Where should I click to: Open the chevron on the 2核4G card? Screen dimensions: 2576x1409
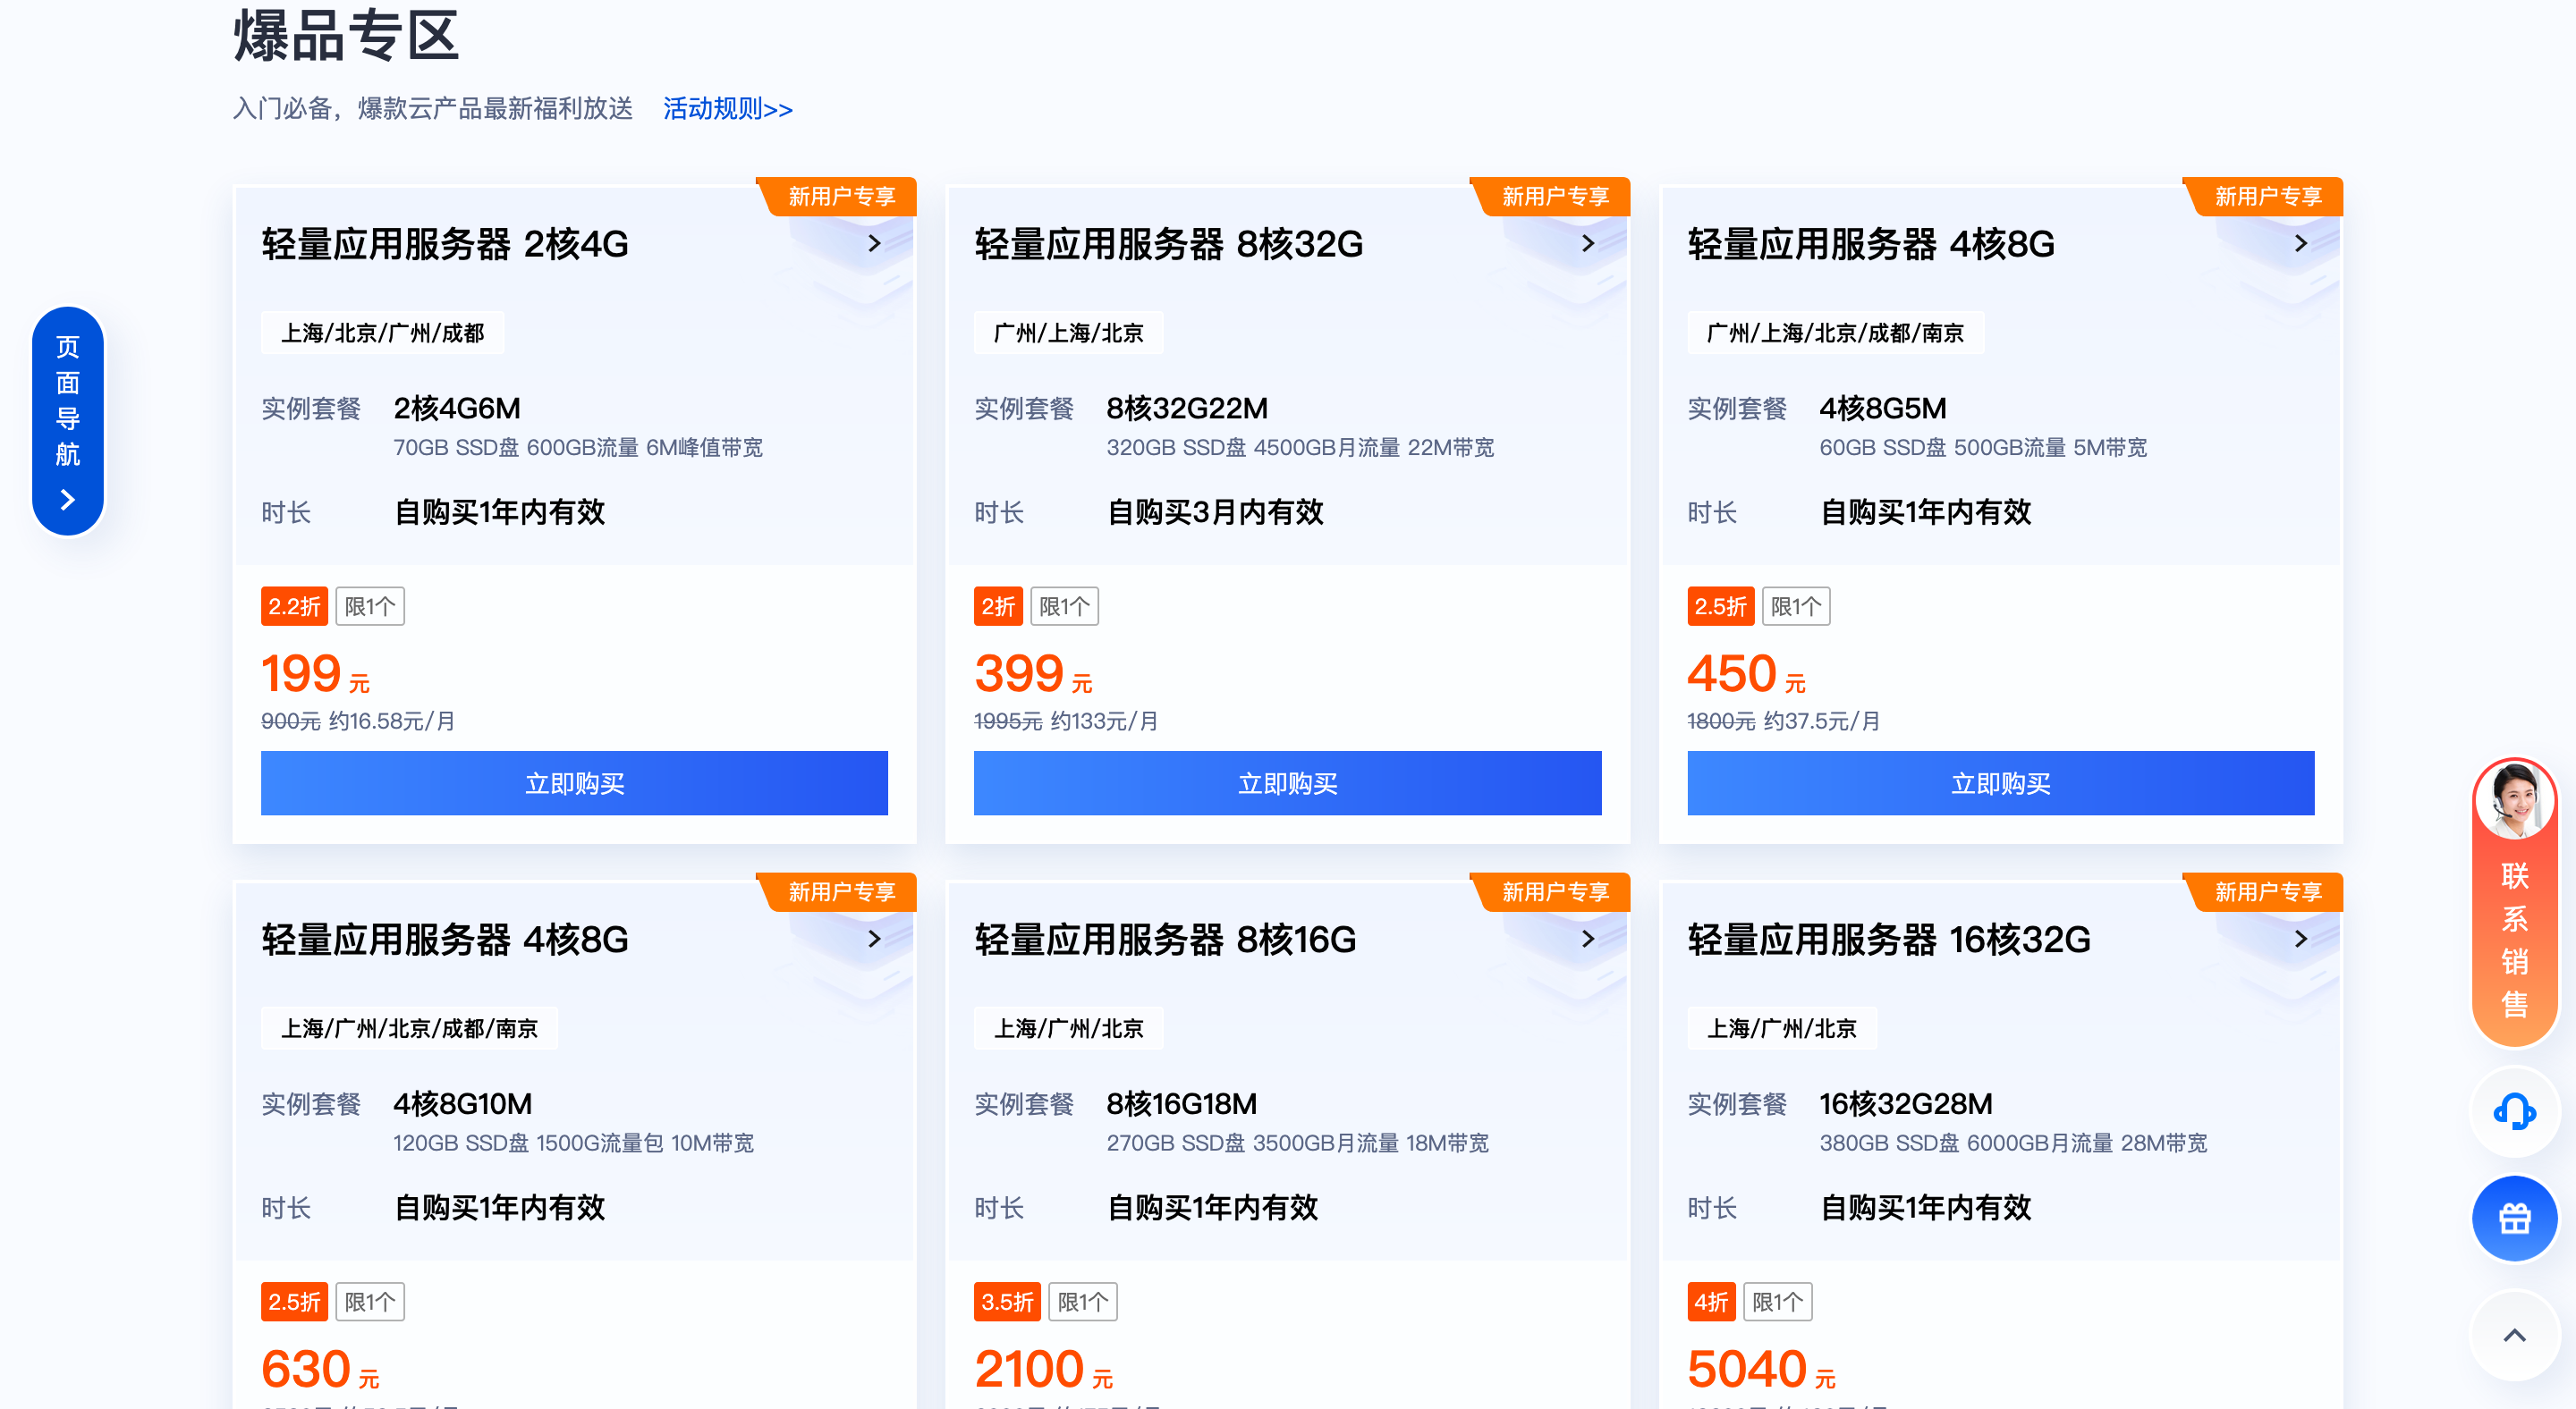point(874,243)
